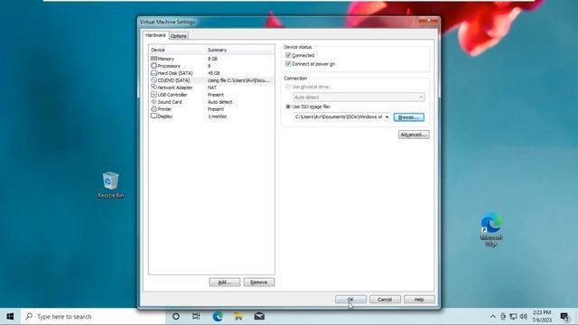Select the CD/DVD (SATA) disc icon
This screenshot has height=325, width=578.
pyautogui.click(x=154, y=80)
